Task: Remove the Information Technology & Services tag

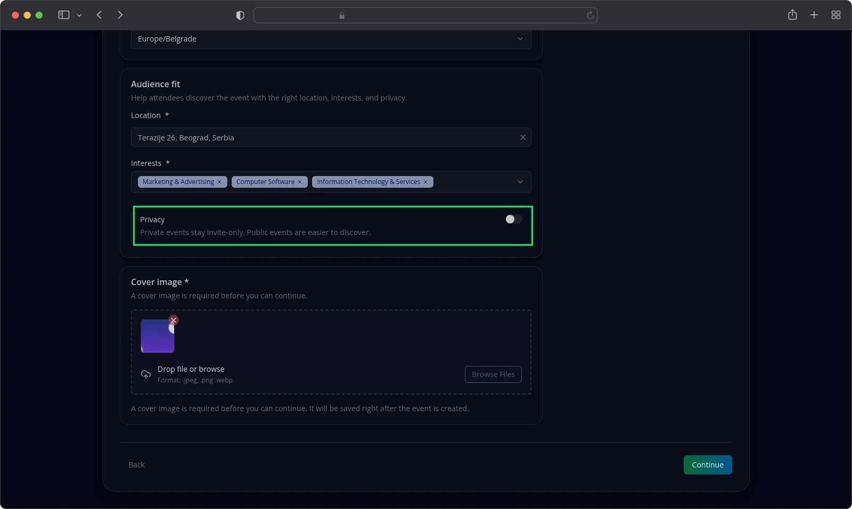Action: (425, 182)
